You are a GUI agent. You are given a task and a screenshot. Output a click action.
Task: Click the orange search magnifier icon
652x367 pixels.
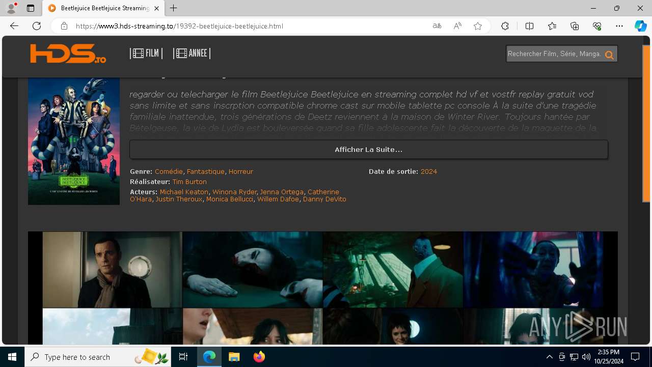(x=609, y=55)
